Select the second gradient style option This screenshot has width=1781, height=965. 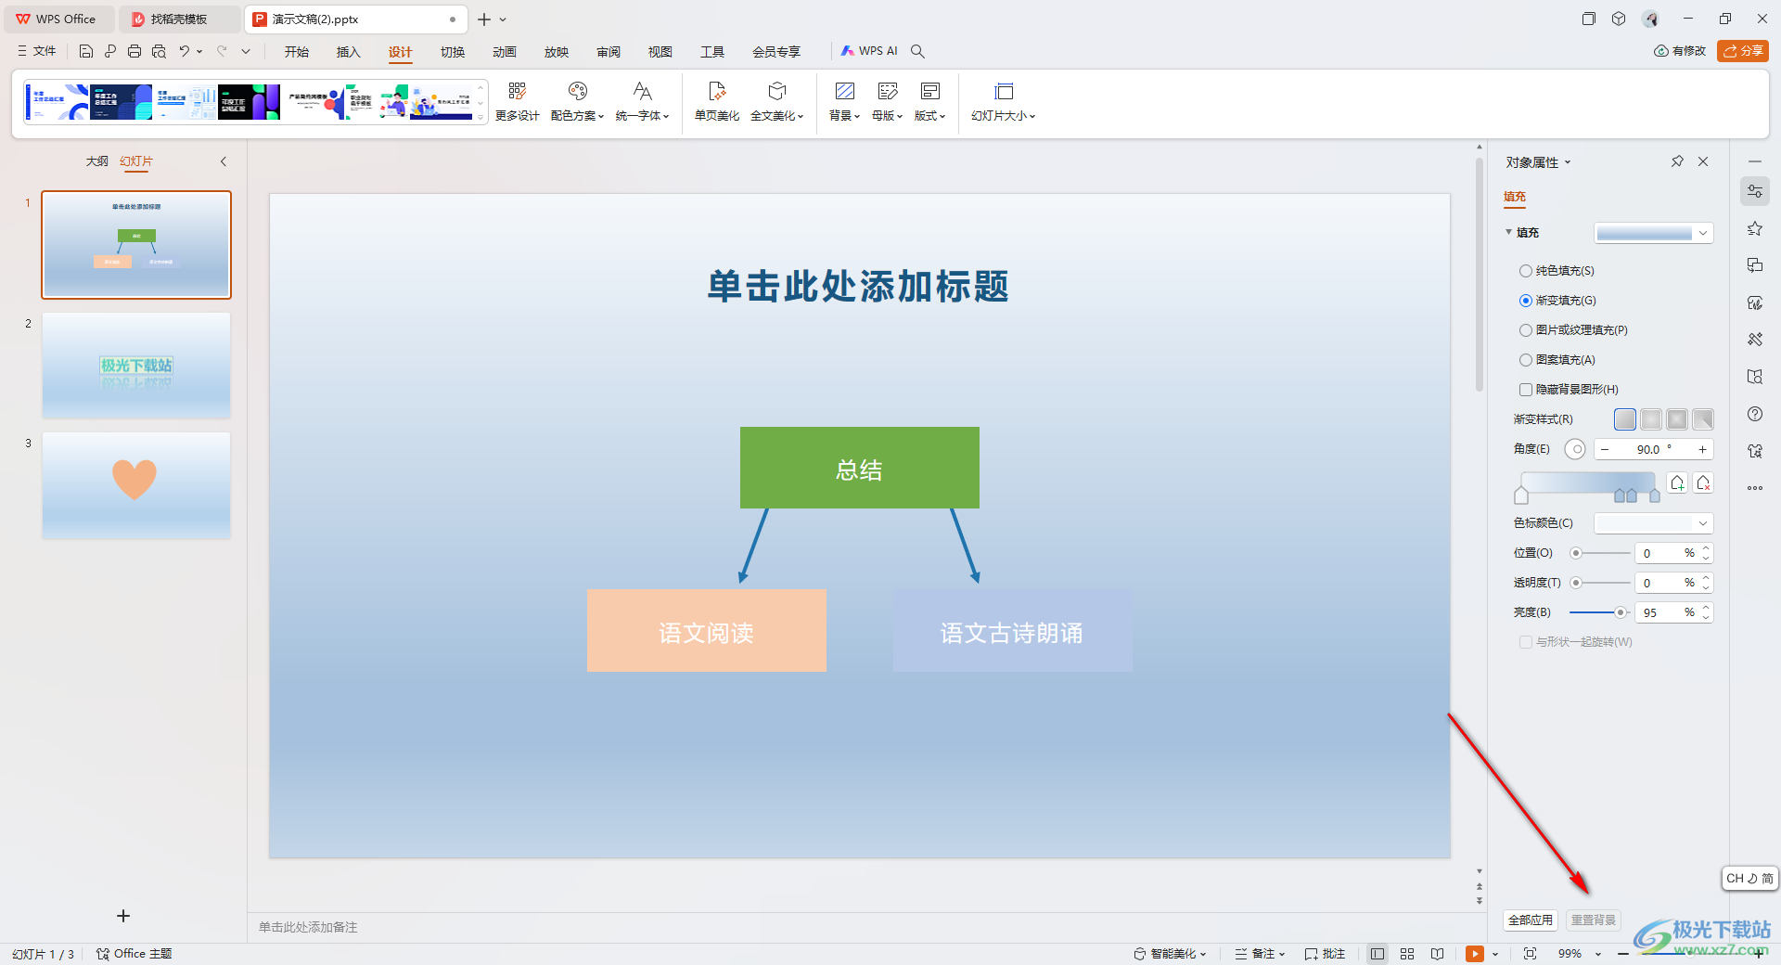pos(1651,419)
